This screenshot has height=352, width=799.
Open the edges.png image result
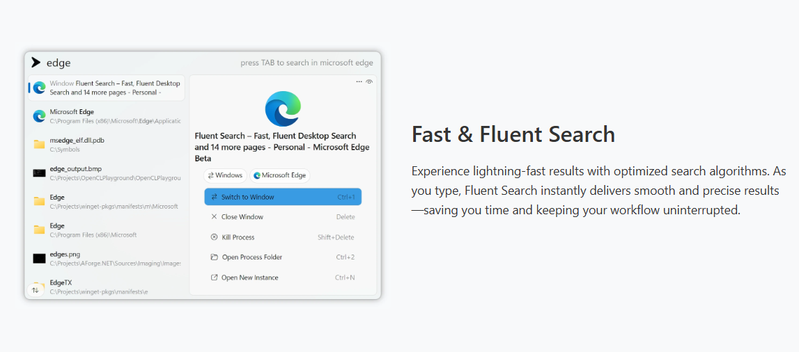[106, 258]
